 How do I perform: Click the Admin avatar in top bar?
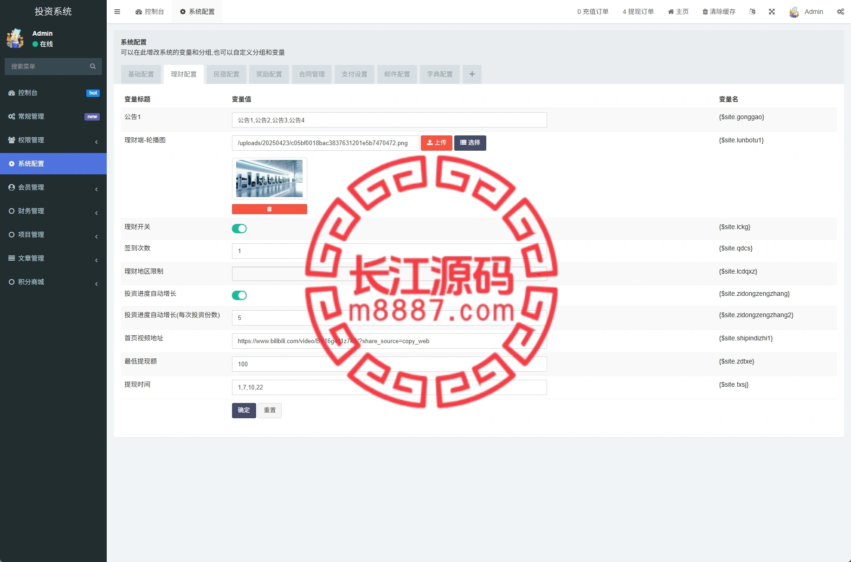coord(794,12)
